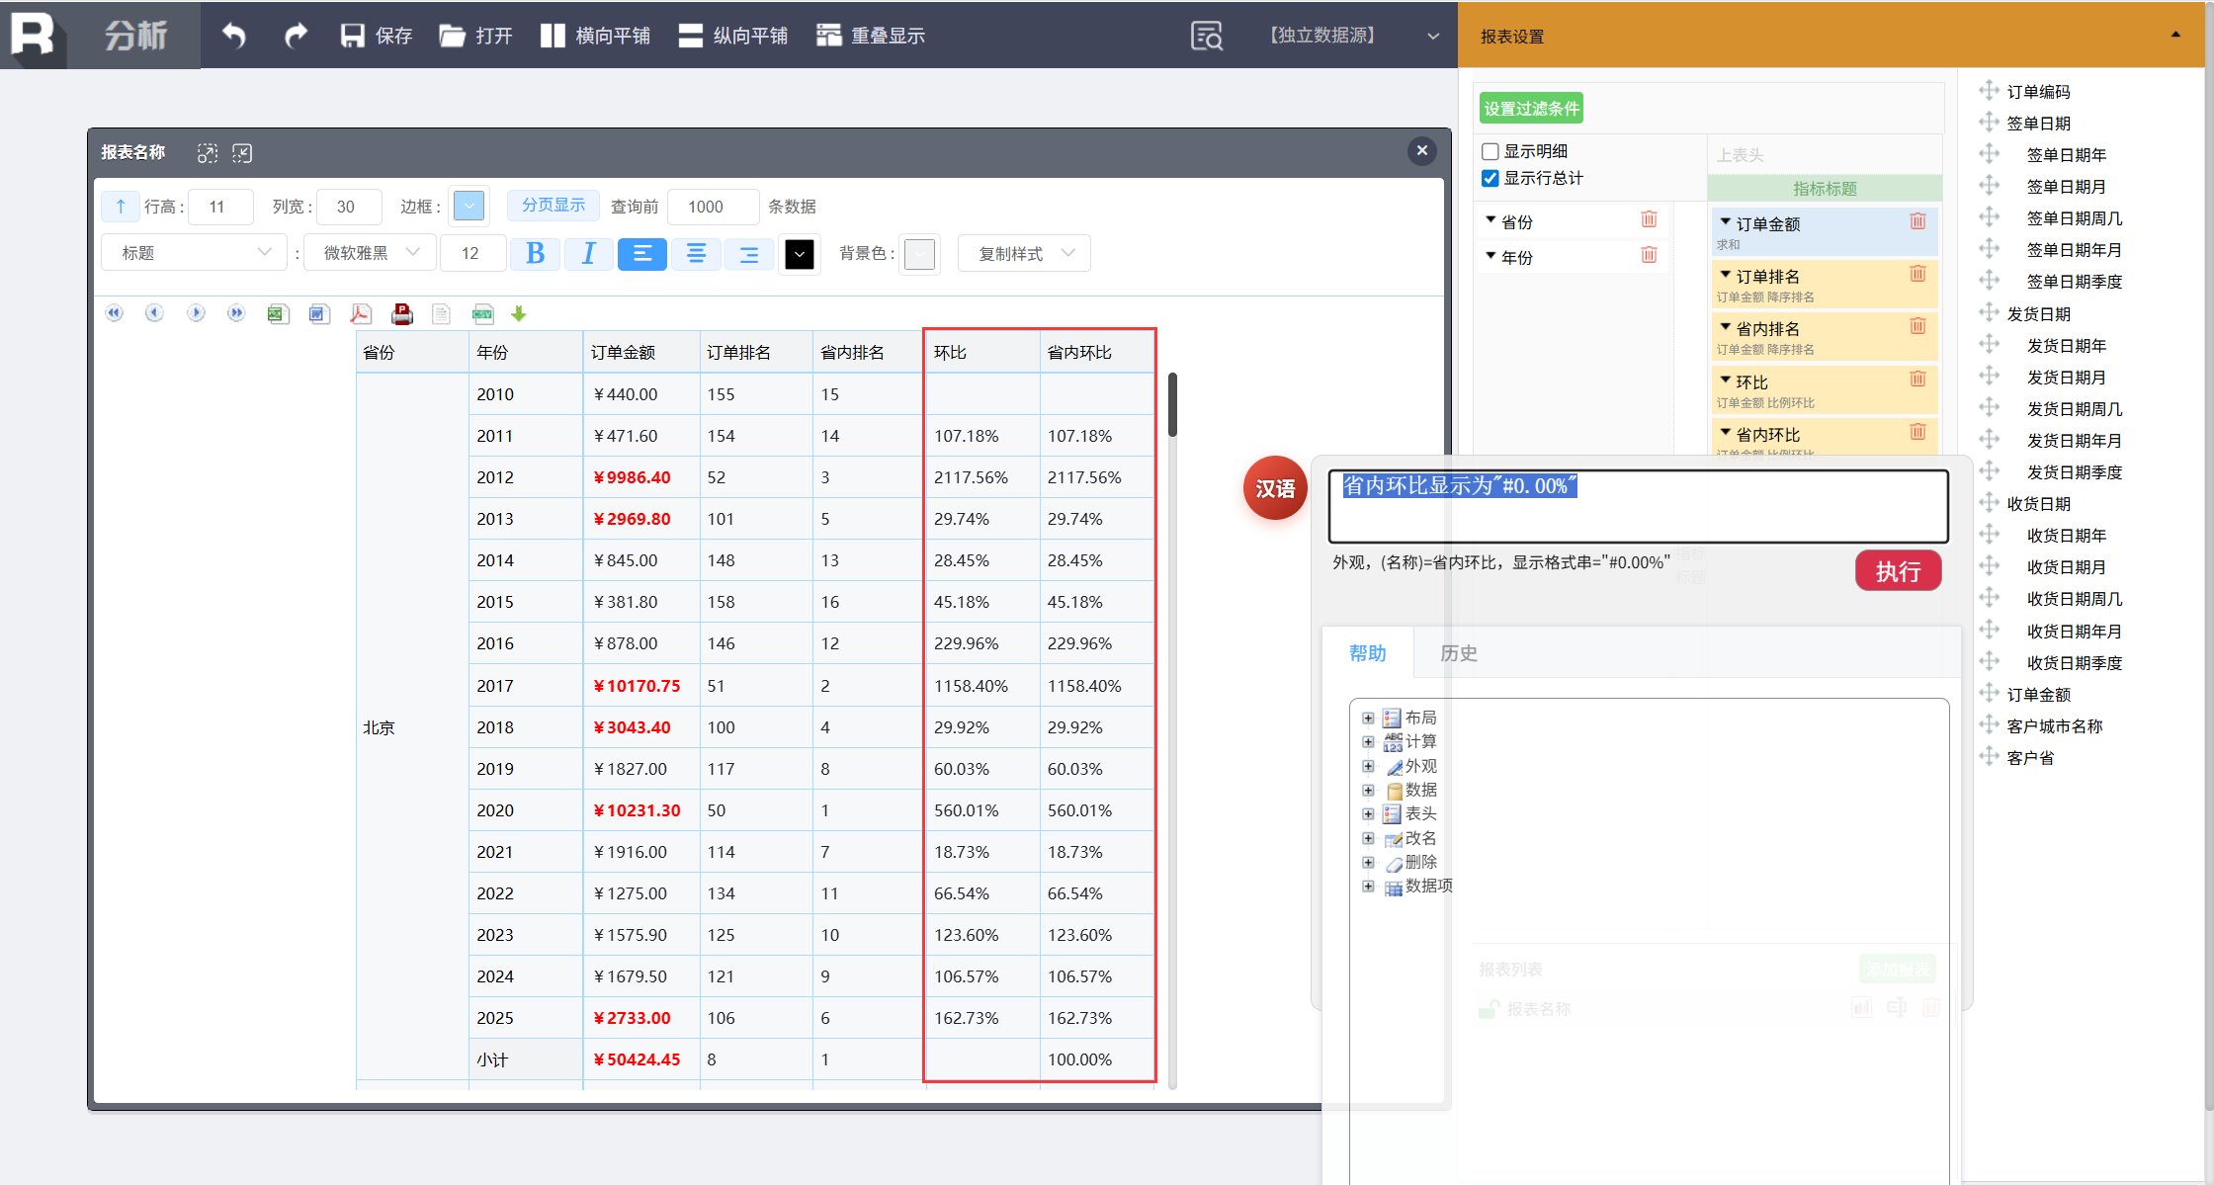Click the CSV export icon
Image resolution: width=2214 pixels, height=1185 pixels.
[x=482, y=314]
